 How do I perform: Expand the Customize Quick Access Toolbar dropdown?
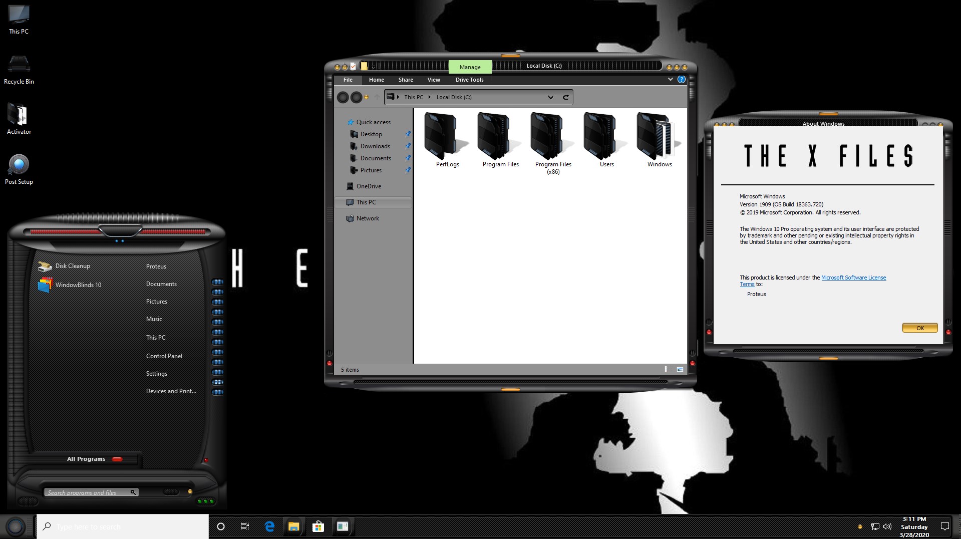click(374, 66)
